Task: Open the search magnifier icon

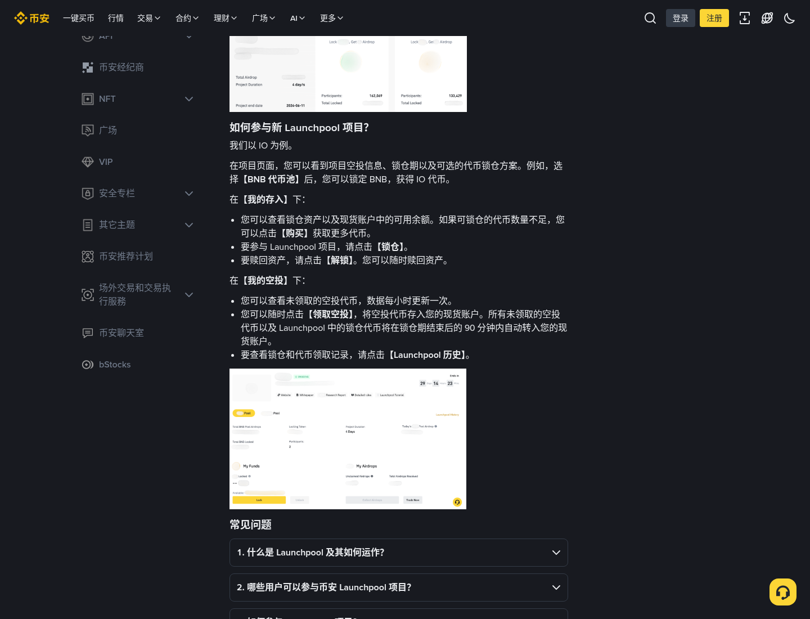Action: click(x=650, y=18)
